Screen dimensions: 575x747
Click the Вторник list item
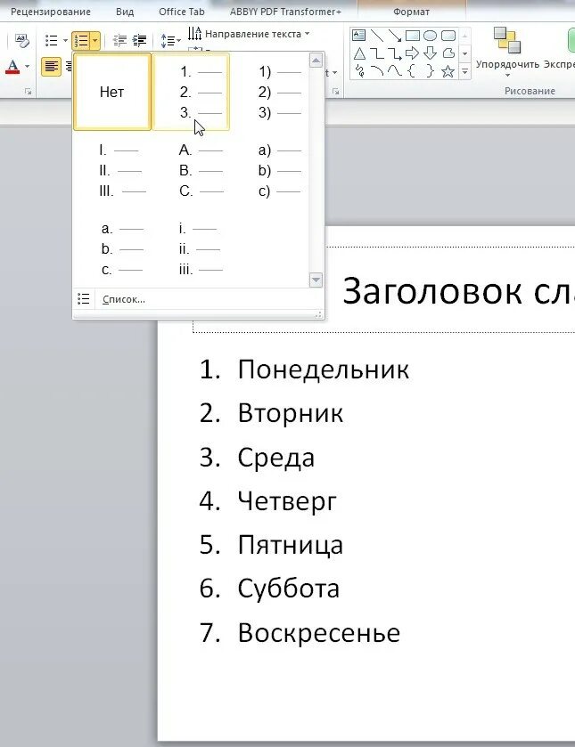[x=290, y=413]
